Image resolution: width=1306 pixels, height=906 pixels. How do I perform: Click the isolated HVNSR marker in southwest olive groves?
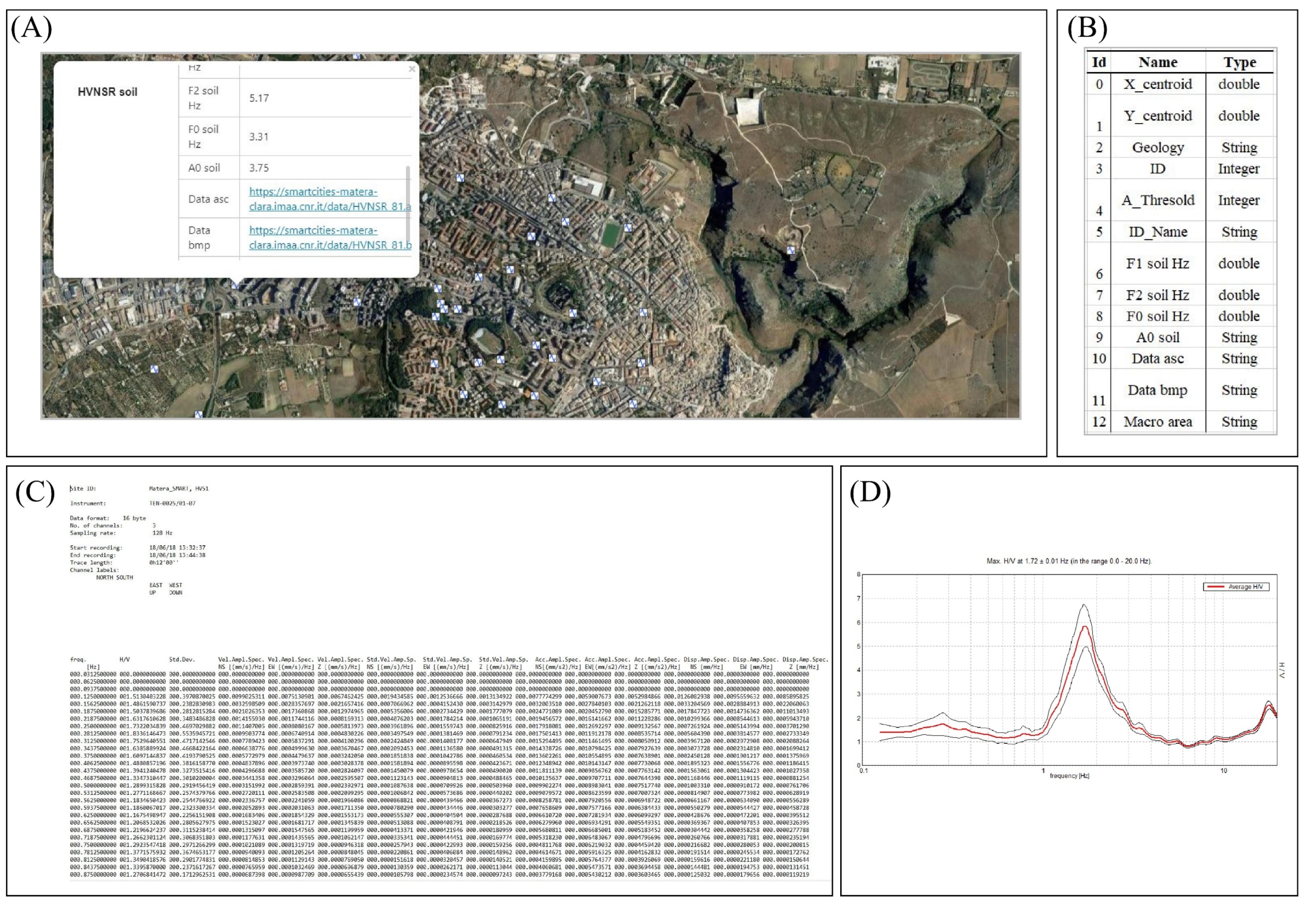154,369
